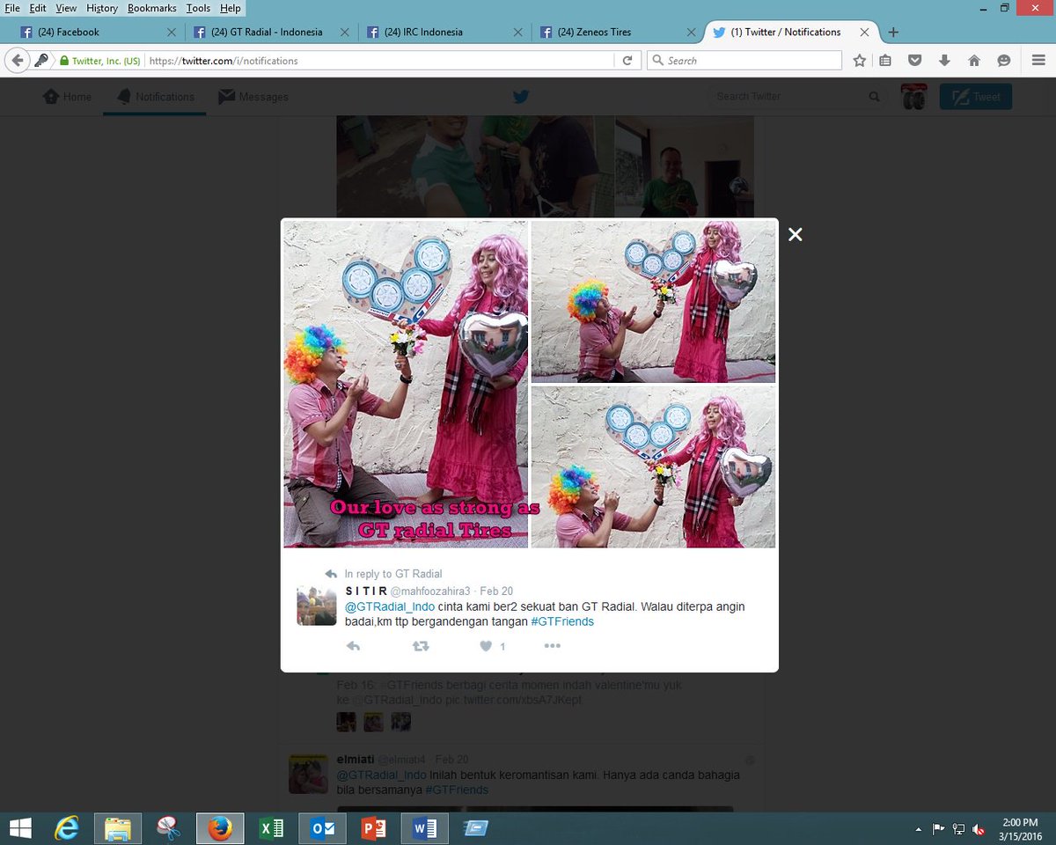Show bookmarks list icon in Firefox toolbar
Viewport: 1056px width, 845px height.
[x=885, y=61]
